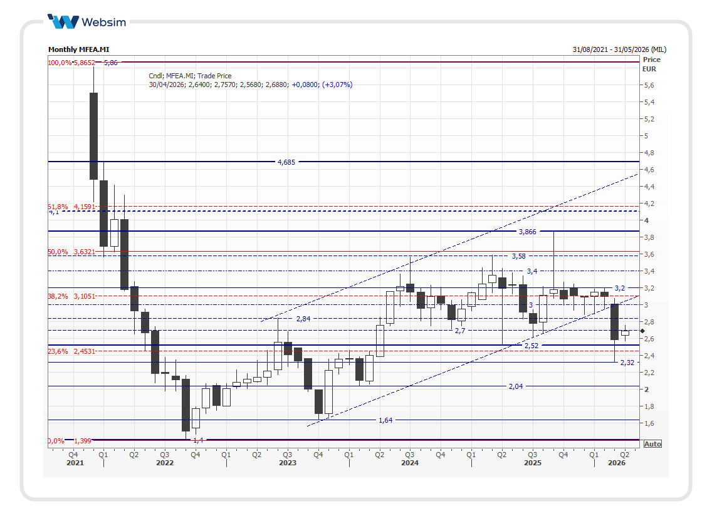Click the Price EUR axis header

[x=651, y=64]
